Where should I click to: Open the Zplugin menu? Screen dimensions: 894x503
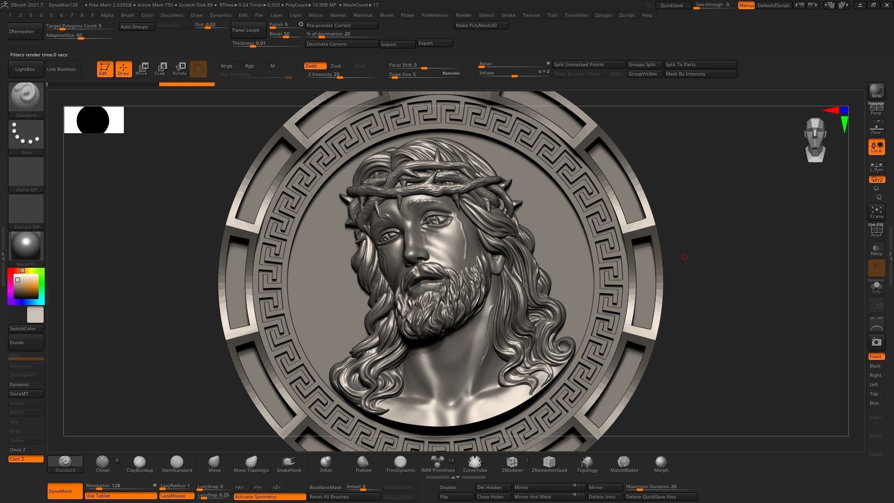click(603, 15)
